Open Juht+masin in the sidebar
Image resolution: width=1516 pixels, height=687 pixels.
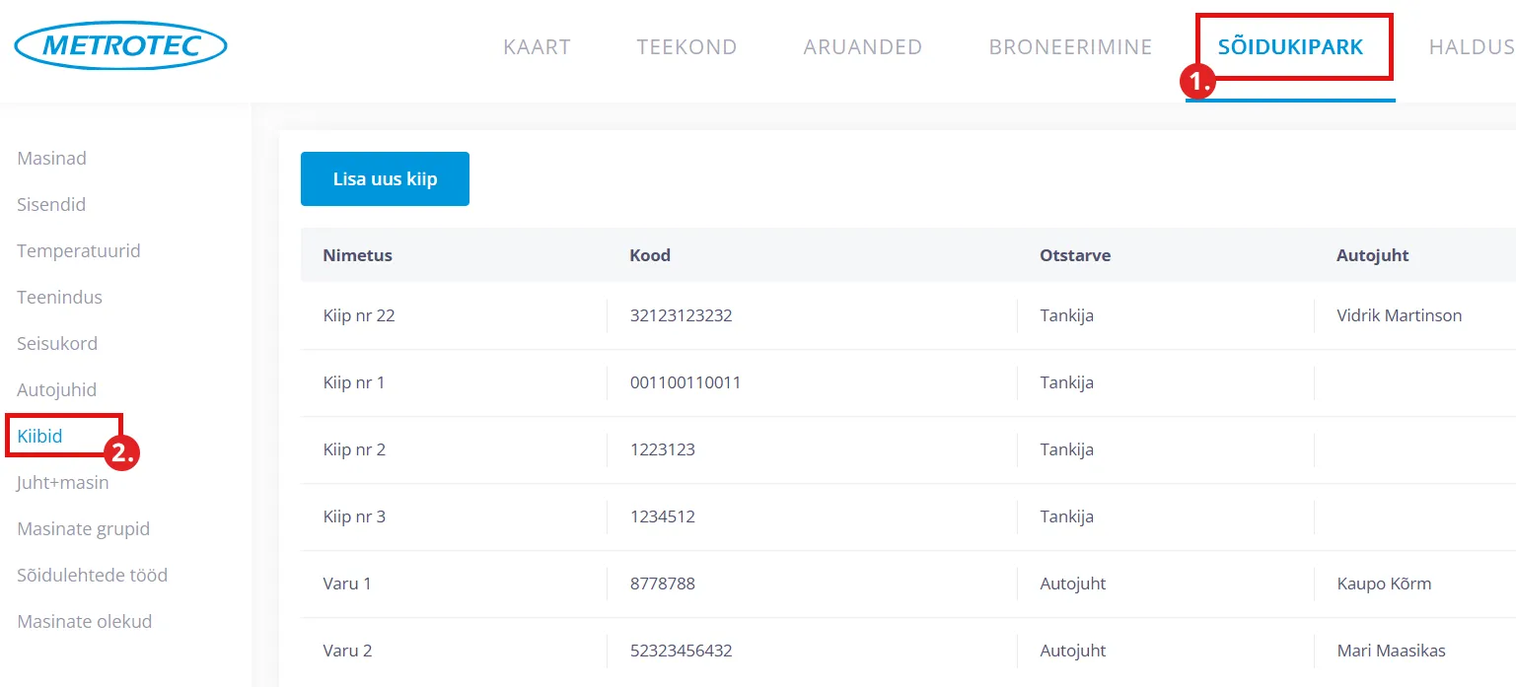(x=63, y=483)
